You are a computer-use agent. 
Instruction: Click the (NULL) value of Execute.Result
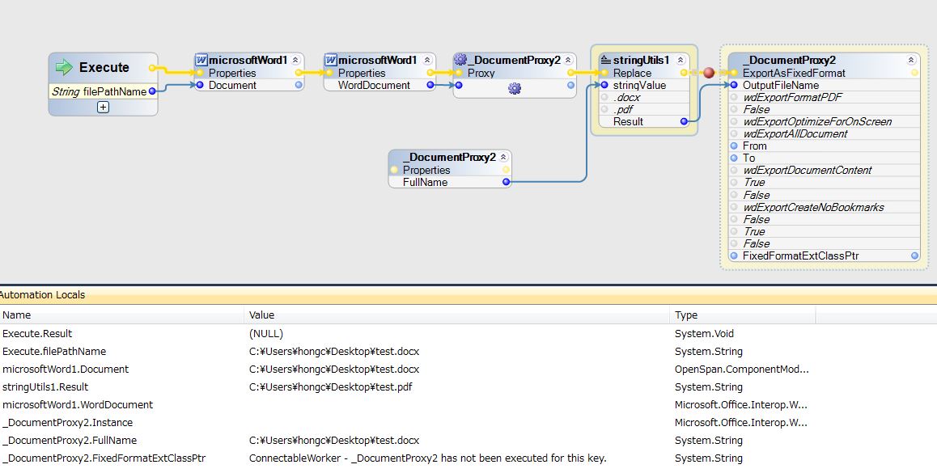(x=266, y=333)
